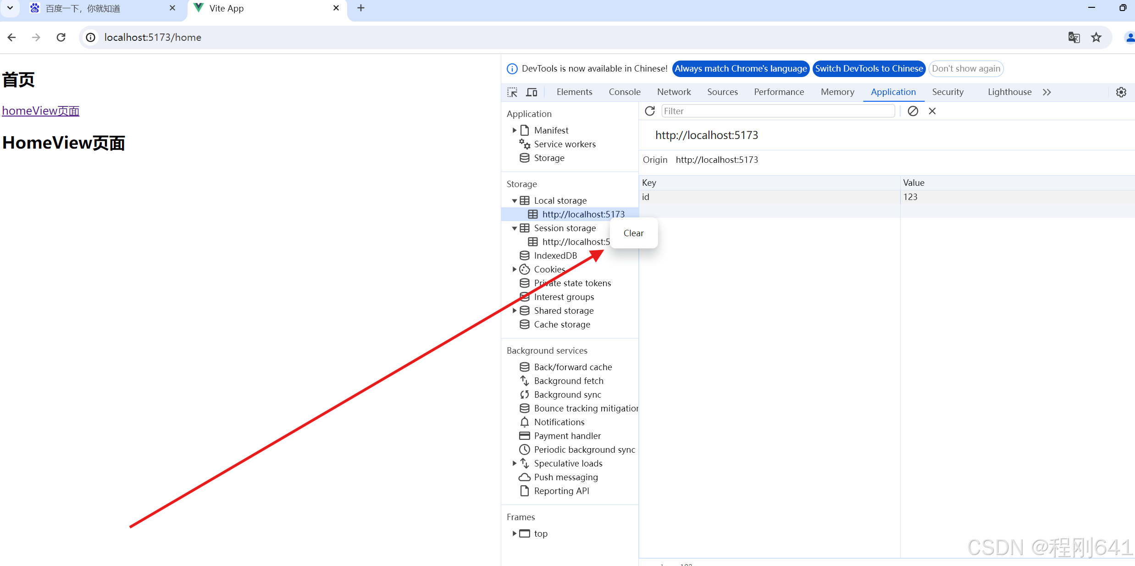Click delete selected entry X icon
Image resolution: width=1135 pixels, height=566 pixels.
(932, 111)
